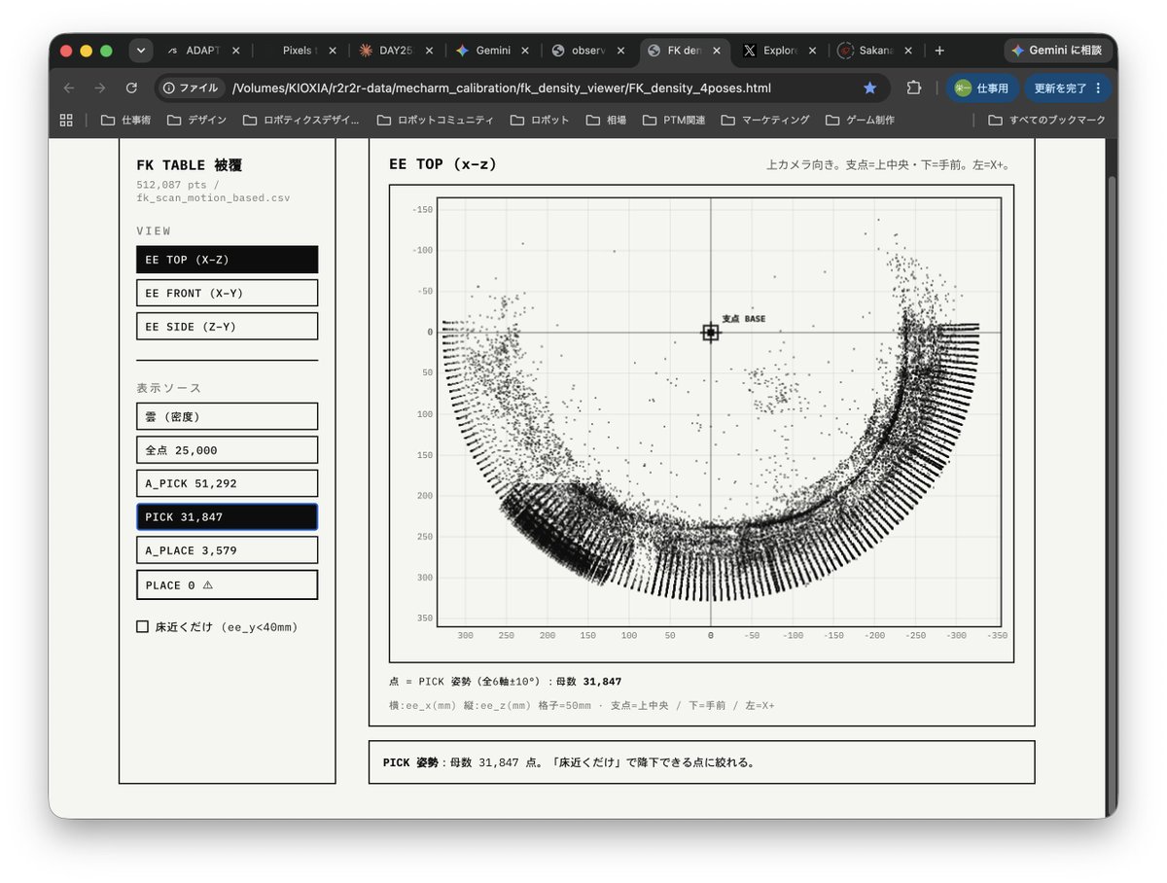
Task: Open a new browser tab
Action: 939,51
